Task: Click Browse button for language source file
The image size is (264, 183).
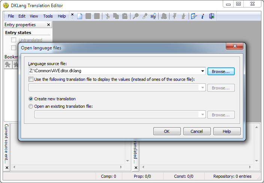Action: tap(221, 71)
